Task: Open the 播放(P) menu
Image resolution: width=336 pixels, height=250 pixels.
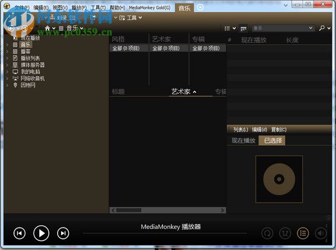Action: click(79, 8)
